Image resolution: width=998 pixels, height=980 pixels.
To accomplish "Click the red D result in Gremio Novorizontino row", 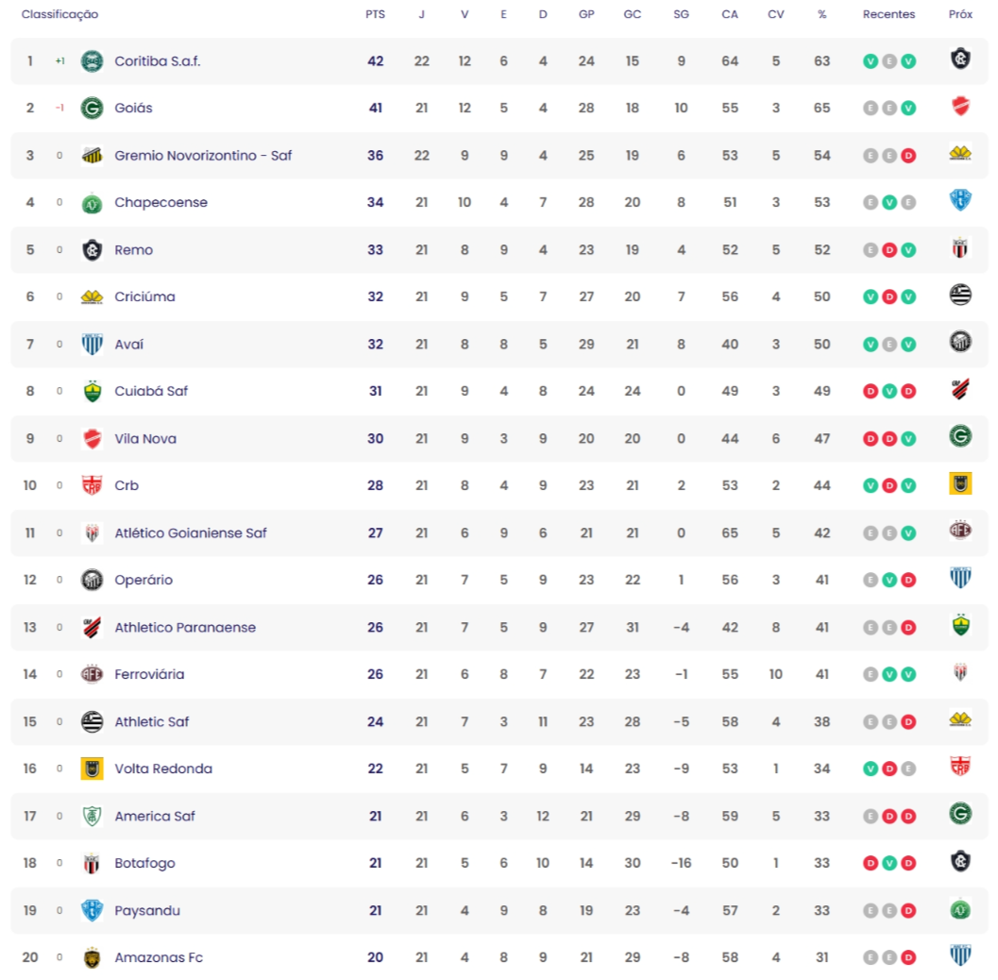I will (x=908, y=156).
